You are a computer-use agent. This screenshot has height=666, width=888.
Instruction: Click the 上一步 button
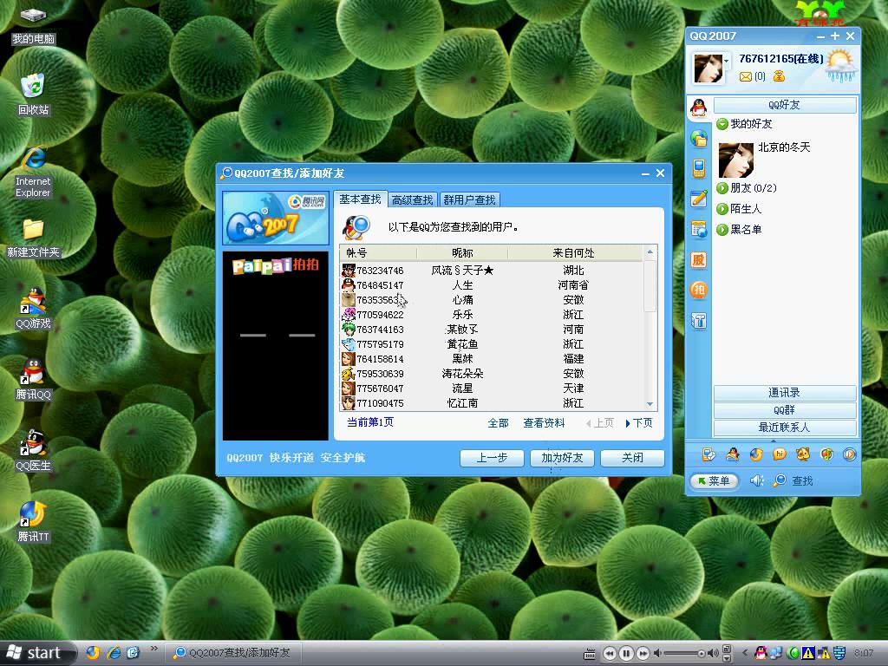point(492,458)
